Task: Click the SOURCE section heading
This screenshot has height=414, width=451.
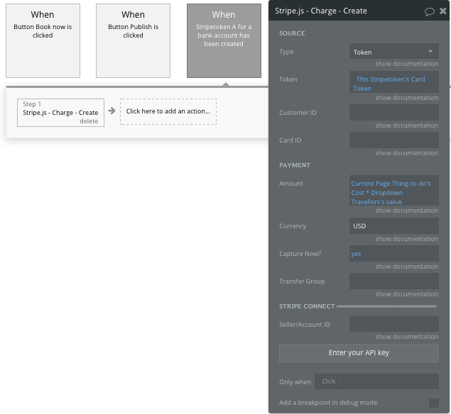Action: click(292, 33)
